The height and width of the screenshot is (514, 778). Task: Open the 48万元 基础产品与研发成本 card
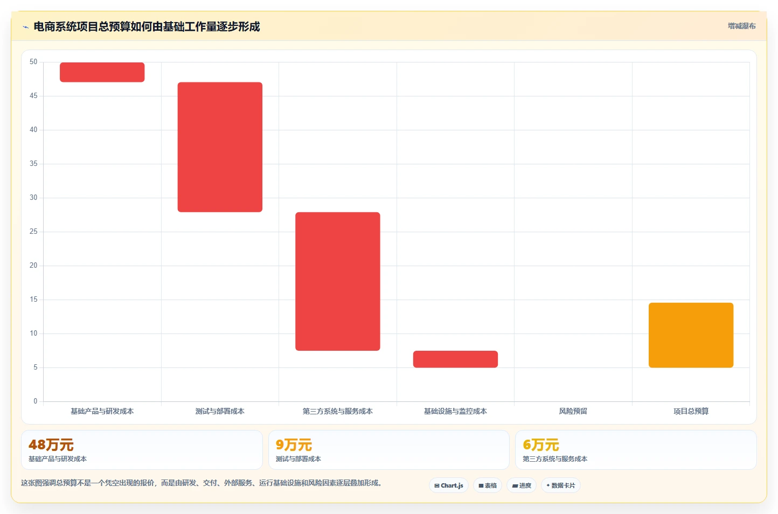pyautogui.click(x=142, y=450)
